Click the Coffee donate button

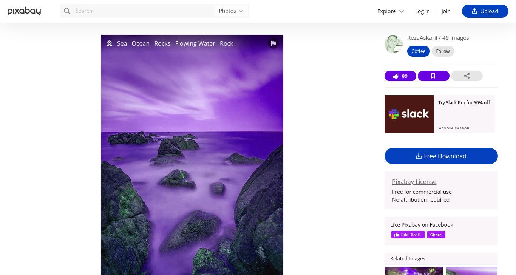(x=419, y=51)
